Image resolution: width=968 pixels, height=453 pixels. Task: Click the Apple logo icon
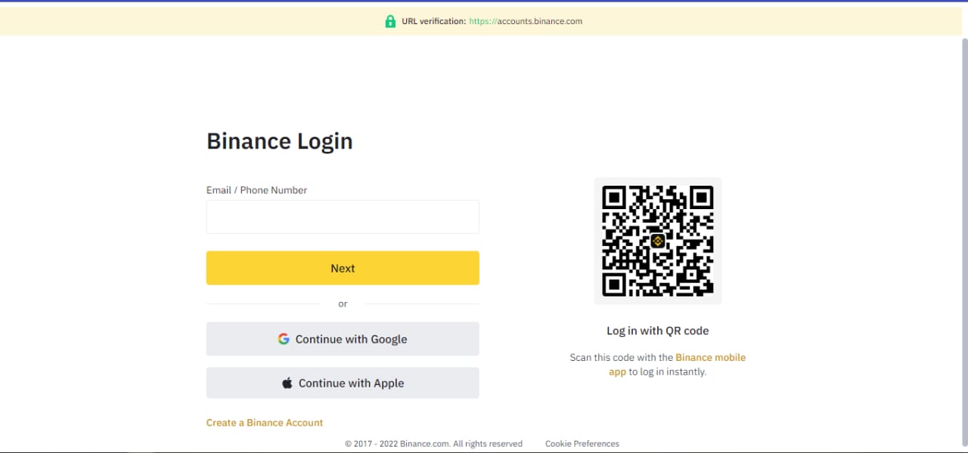coord(287,383)
